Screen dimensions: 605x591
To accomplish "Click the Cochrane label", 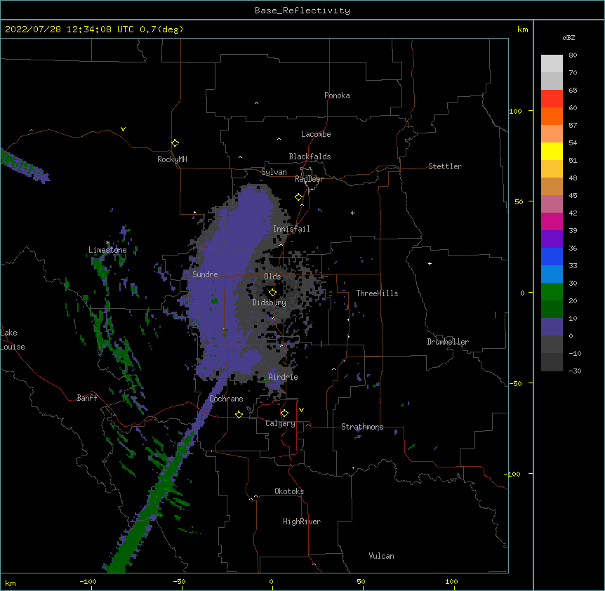I will pyautogui.click(x=226, y=399).
